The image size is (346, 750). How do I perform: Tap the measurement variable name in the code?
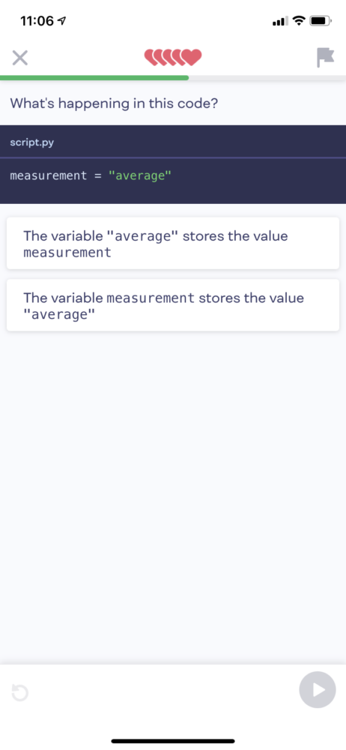click(x=48, y=175)
